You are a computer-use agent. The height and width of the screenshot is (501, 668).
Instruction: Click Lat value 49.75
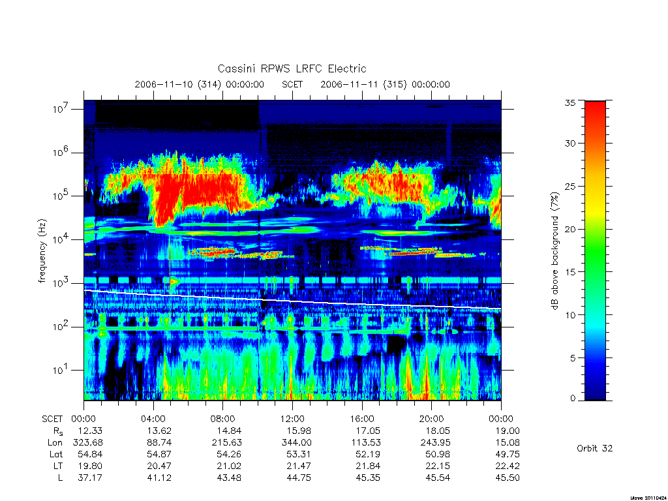[508, 455]
